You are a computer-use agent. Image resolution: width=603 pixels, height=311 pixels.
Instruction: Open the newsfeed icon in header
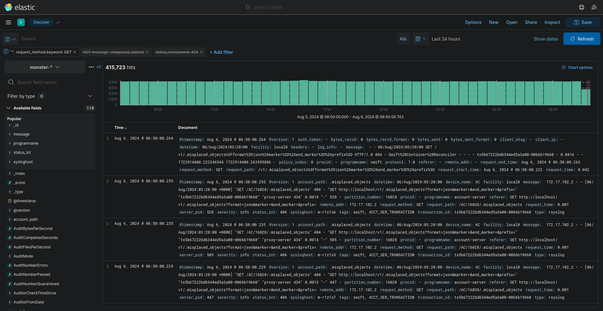pyautogui.click(x=594, y=7)
